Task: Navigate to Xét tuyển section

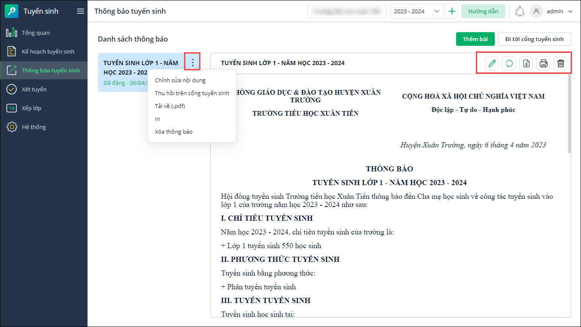Action: [x=44, y=89]
